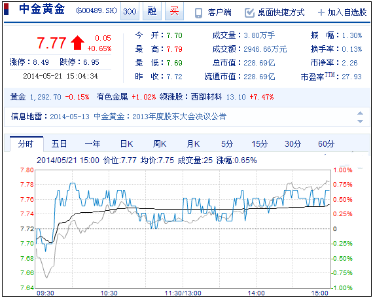This screenshot has height=298, width=373.
Task: Open the 黄金 commodity link
Action: [x=18, y=97]
